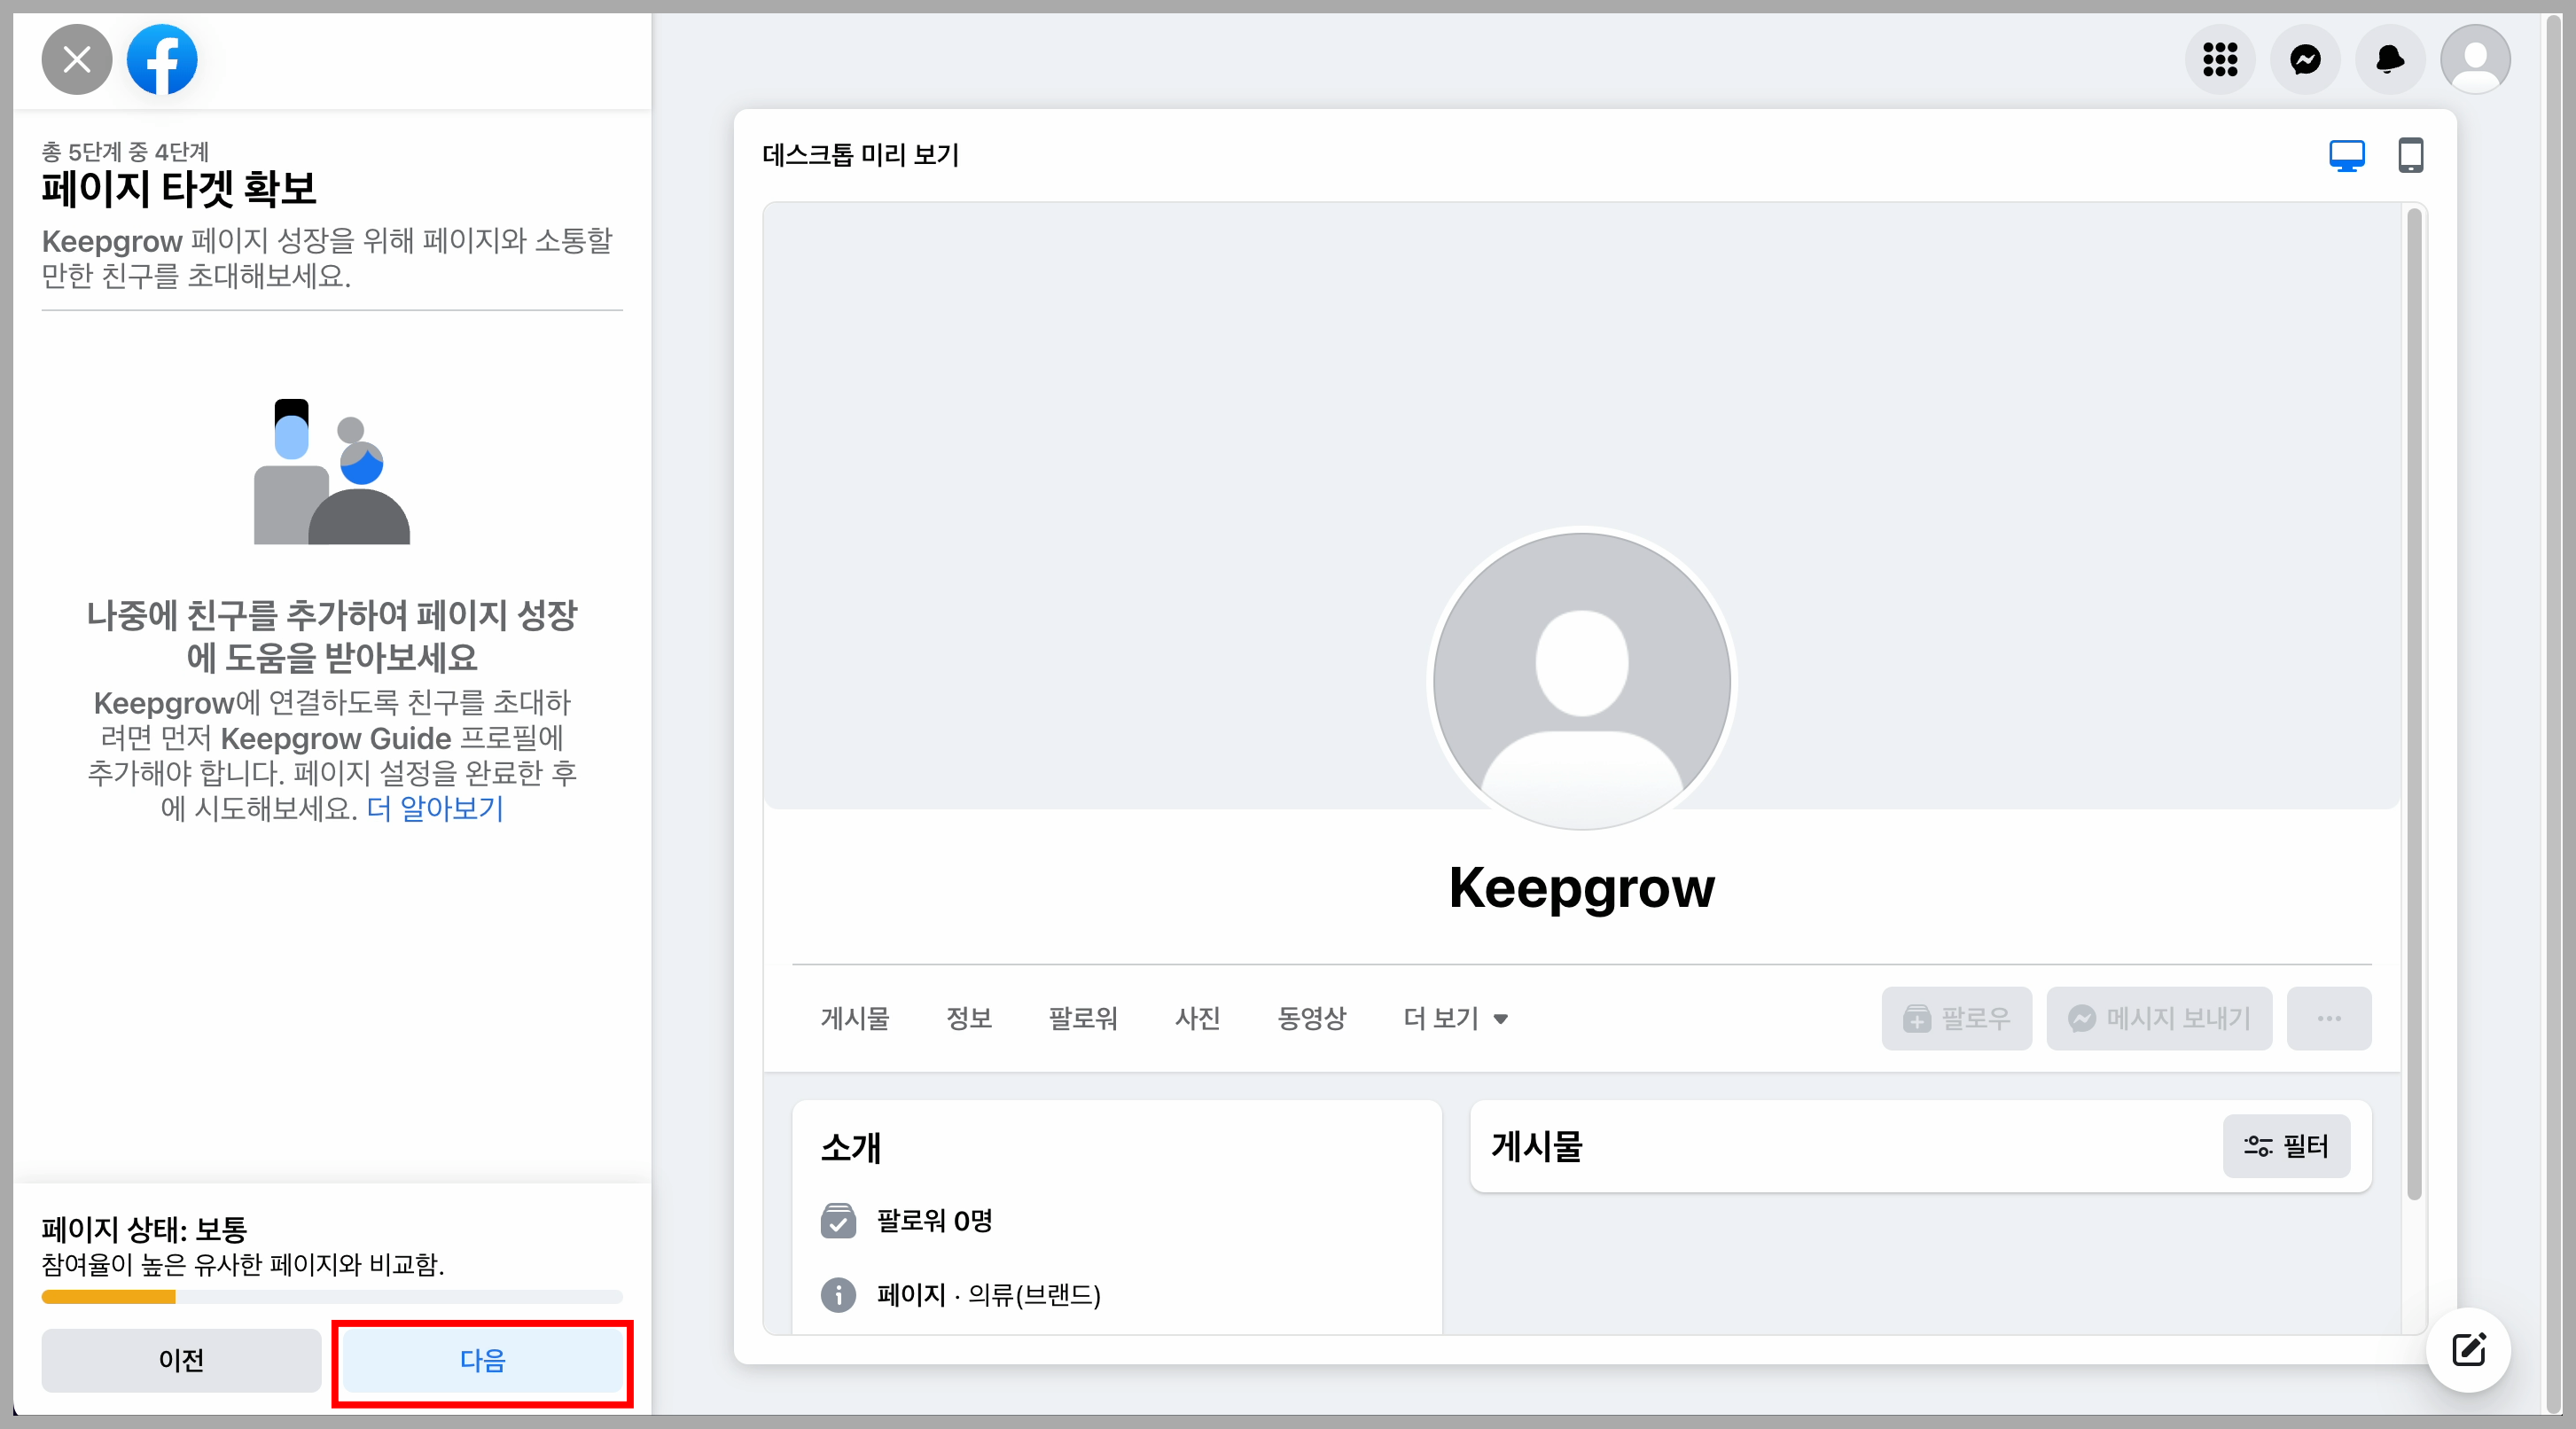Toggle follow with the 팔로우 button
The width and height of the screenshot is (2576, 1429).
point(1956,1019)
